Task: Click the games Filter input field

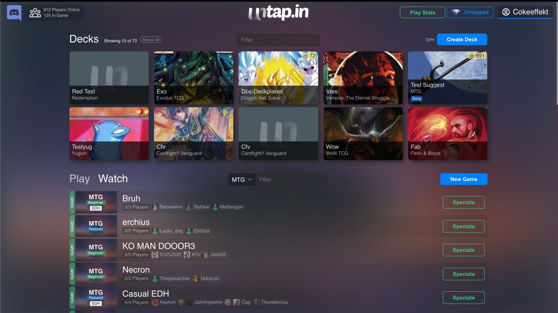Action: pos(291,179)
